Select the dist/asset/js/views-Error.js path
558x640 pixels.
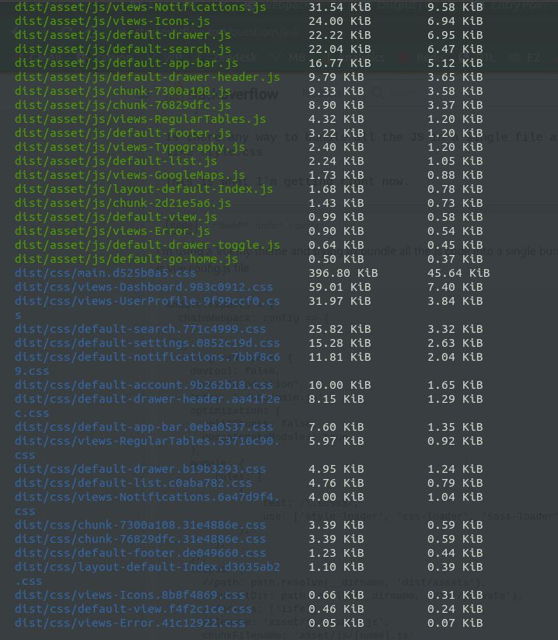pos(113,231)
